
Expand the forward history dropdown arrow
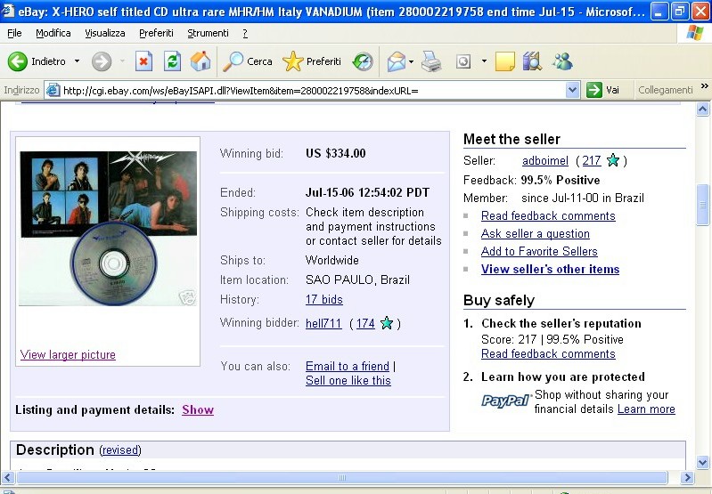pyautogui.click(x=122, y=61)
